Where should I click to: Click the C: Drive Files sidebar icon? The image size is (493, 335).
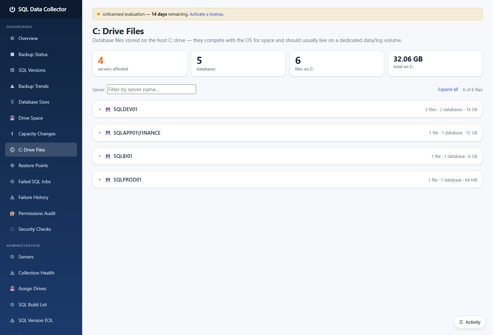pyautogui.click(x=12, y=150)
